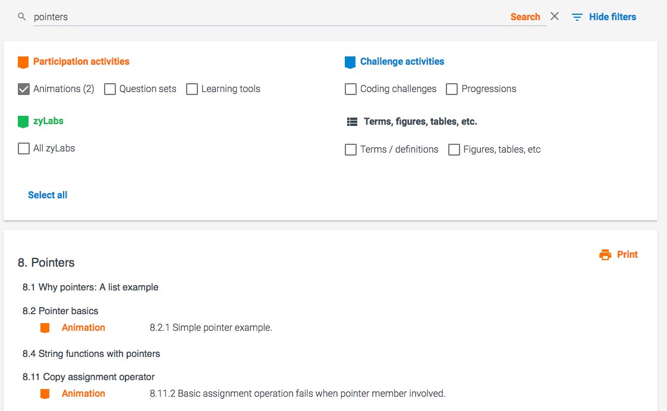Viewport: 667px width, 411px height.
Task: Click the orange printer icon
Action: pos(605,255)
